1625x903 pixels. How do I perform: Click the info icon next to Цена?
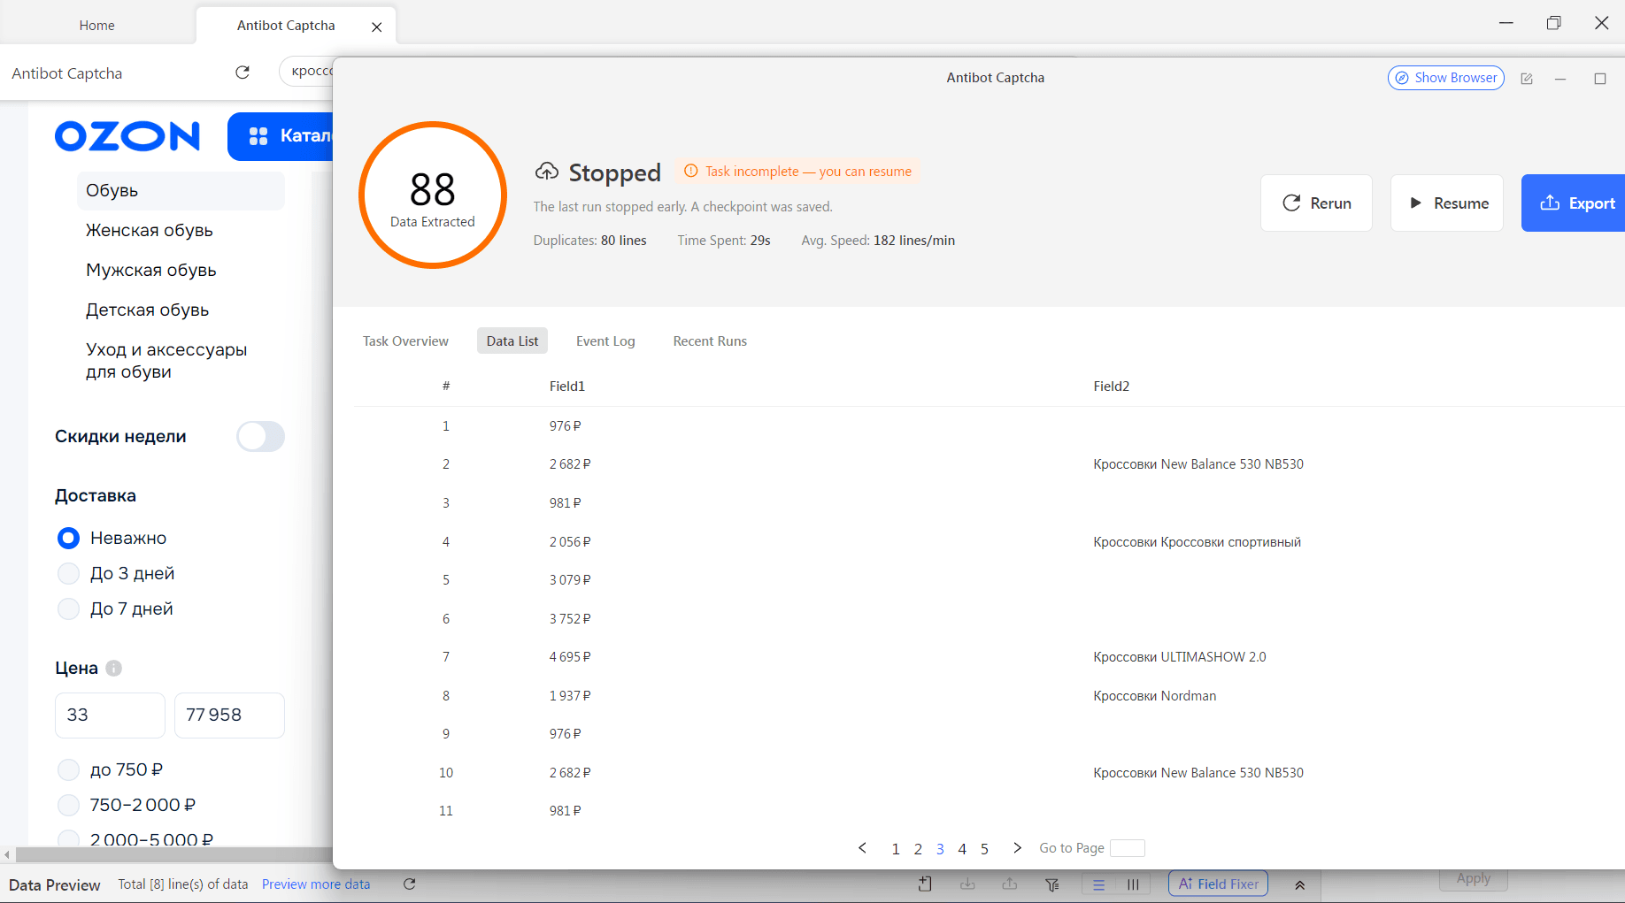[114, 669]
